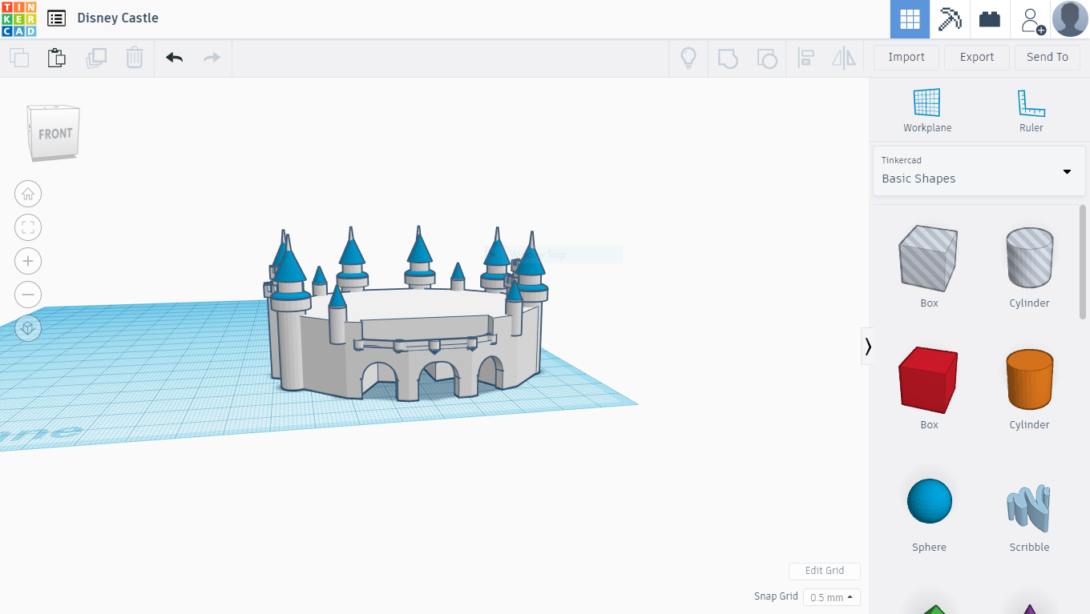Open the designs list icon

point(56,18)
